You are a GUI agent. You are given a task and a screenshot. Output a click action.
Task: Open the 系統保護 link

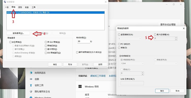[112, 76]
